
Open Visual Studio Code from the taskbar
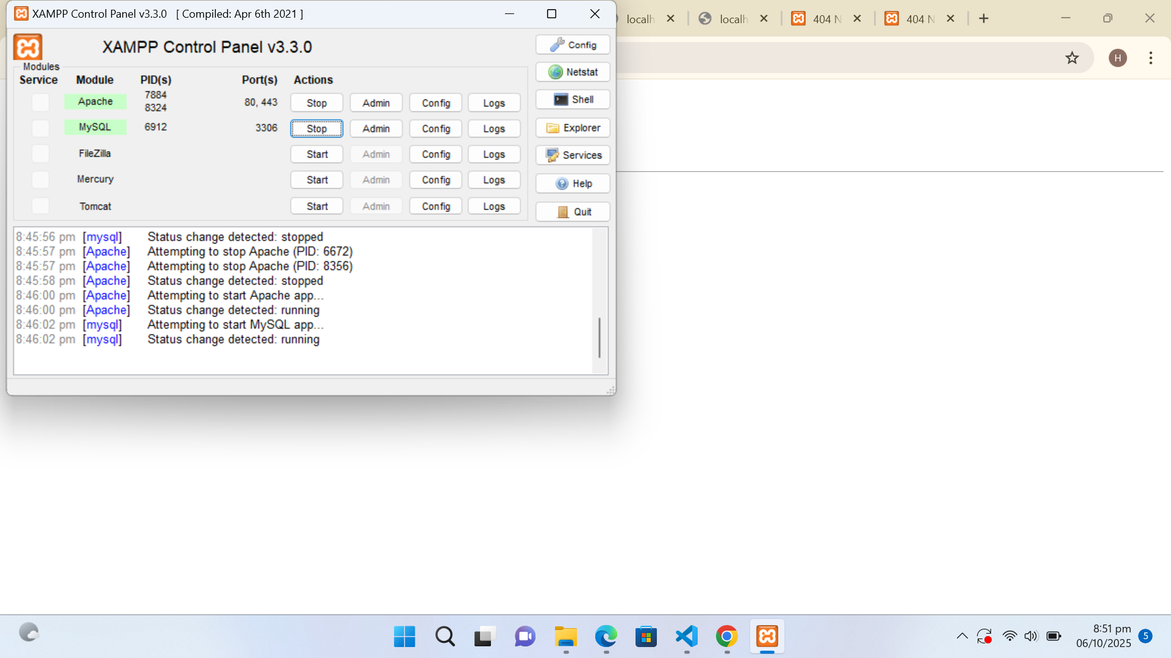(x=686, y=637)
